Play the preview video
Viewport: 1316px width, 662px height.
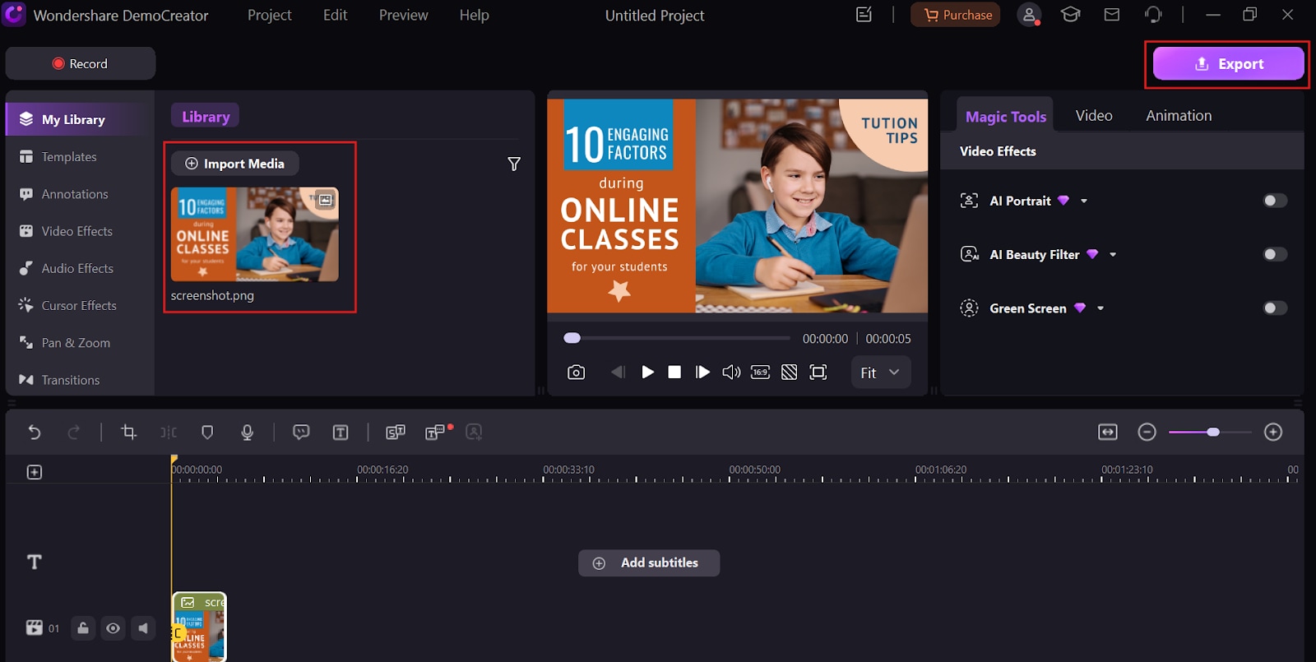(x=647, y=373)
